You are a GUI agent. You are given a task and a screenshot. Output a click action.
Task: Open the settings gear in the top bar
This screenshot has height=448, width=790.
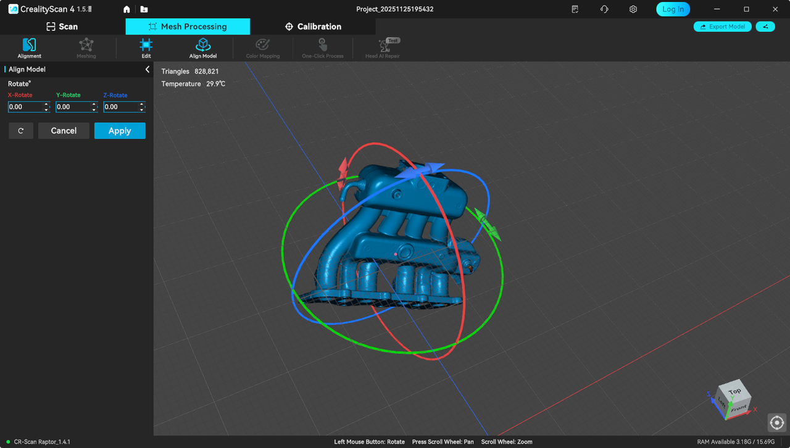[633, 9]
